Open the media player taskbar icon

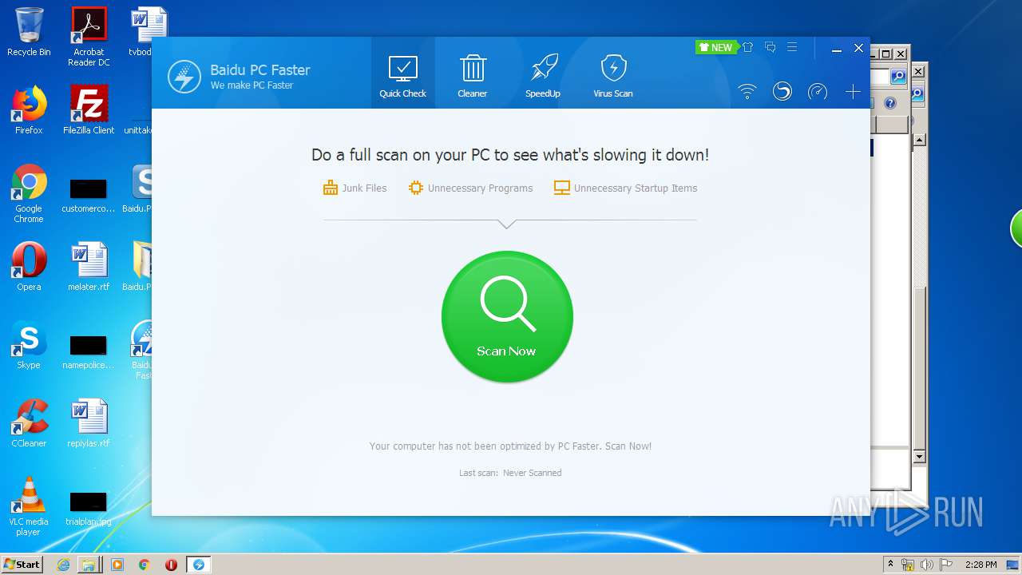[117, 565]
